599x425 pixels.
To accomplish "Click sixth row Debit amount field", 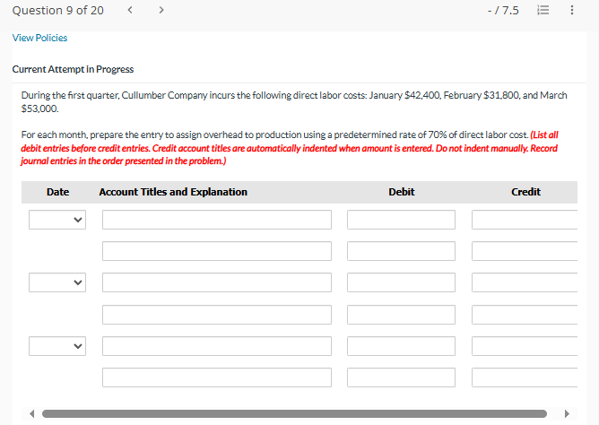I will coord(401,377).
